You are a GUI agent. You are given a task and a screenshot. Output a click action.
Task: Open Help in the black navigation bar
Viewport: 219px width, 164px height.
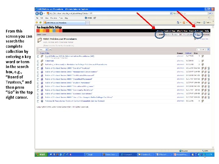click(207, 31)
